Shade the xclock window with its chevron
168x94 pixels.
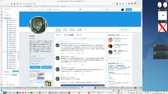[164, 10]
